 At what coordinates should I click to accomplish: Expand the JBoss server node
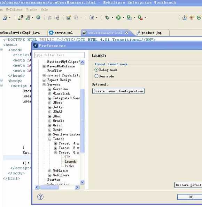click(50, 103)
